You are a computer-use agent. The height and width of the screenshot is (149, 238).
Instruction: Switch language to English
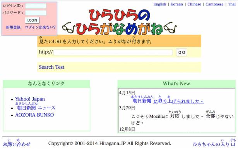160,4
